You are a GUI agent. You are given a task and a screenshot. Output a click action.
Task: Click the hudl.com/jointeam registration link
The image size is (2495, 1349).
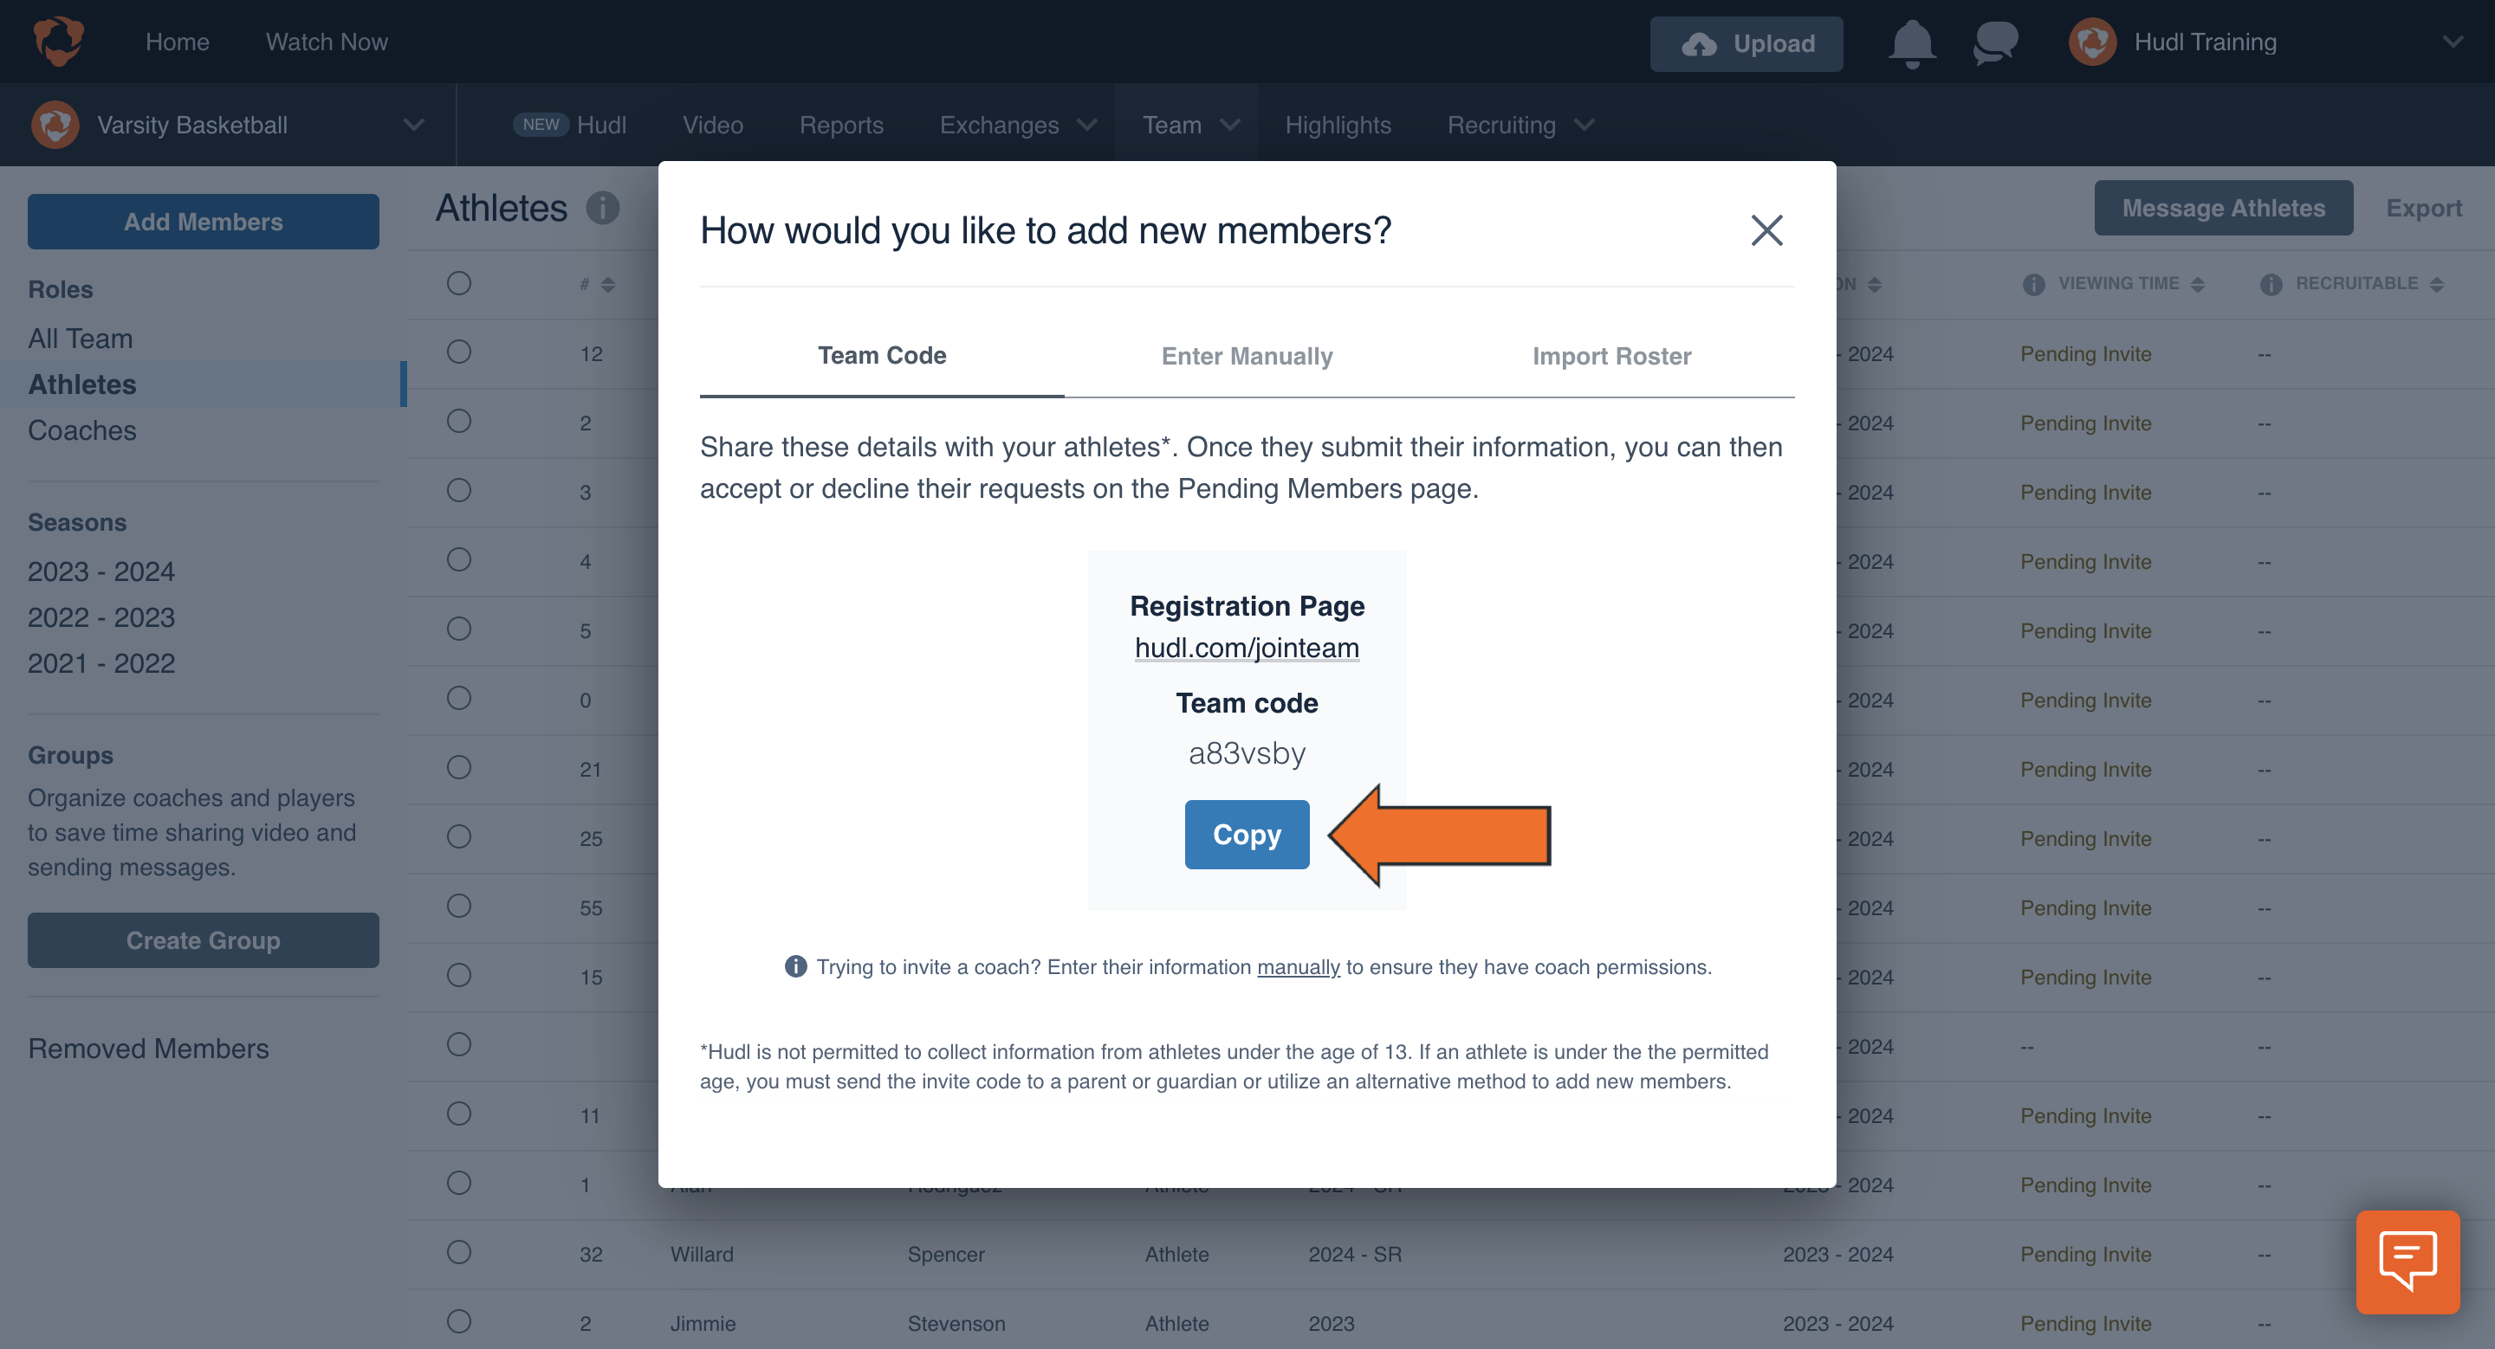coord(1245,646)
